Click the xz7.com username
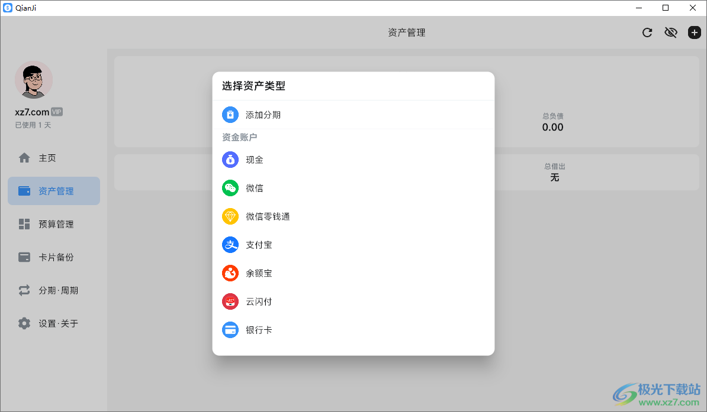This screenshot has width=707, height=412. pyautogui.click(x=32, y=112)
